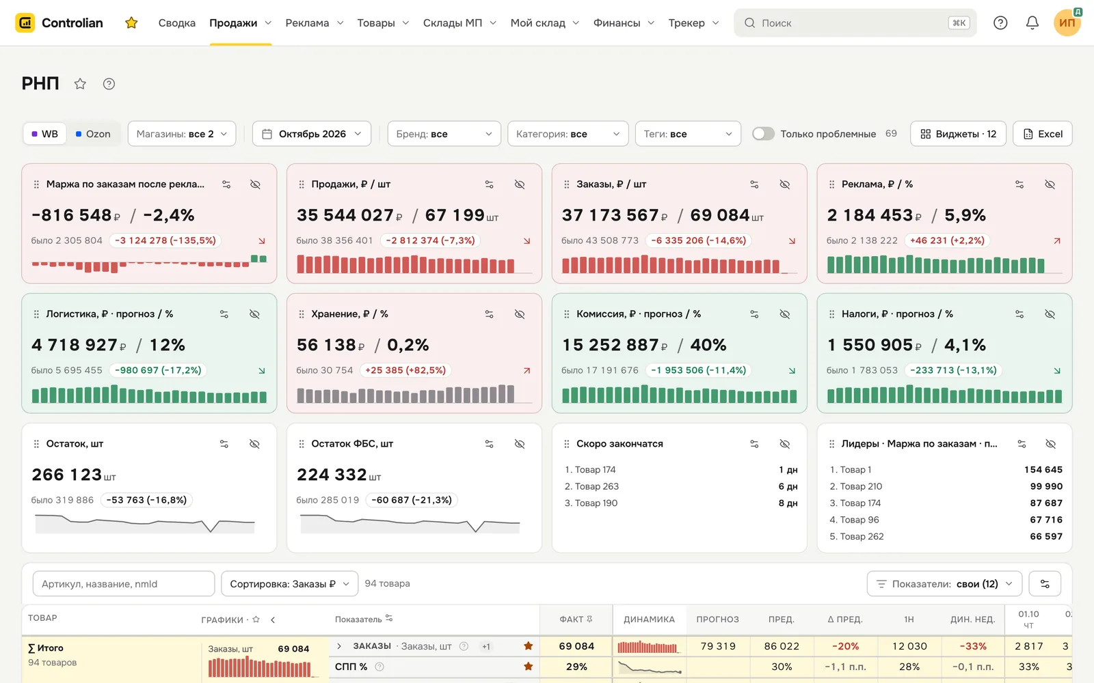Open the notifications bell
The image size is (1094, 683).
point(1032,23)
